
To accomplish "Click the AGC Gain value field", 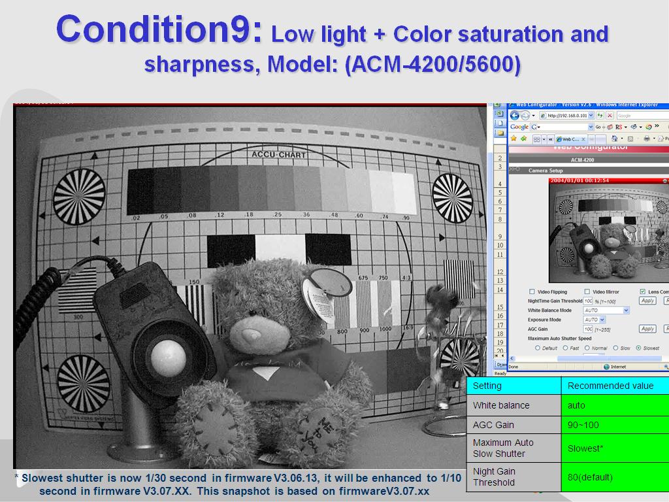I will 587,329.
